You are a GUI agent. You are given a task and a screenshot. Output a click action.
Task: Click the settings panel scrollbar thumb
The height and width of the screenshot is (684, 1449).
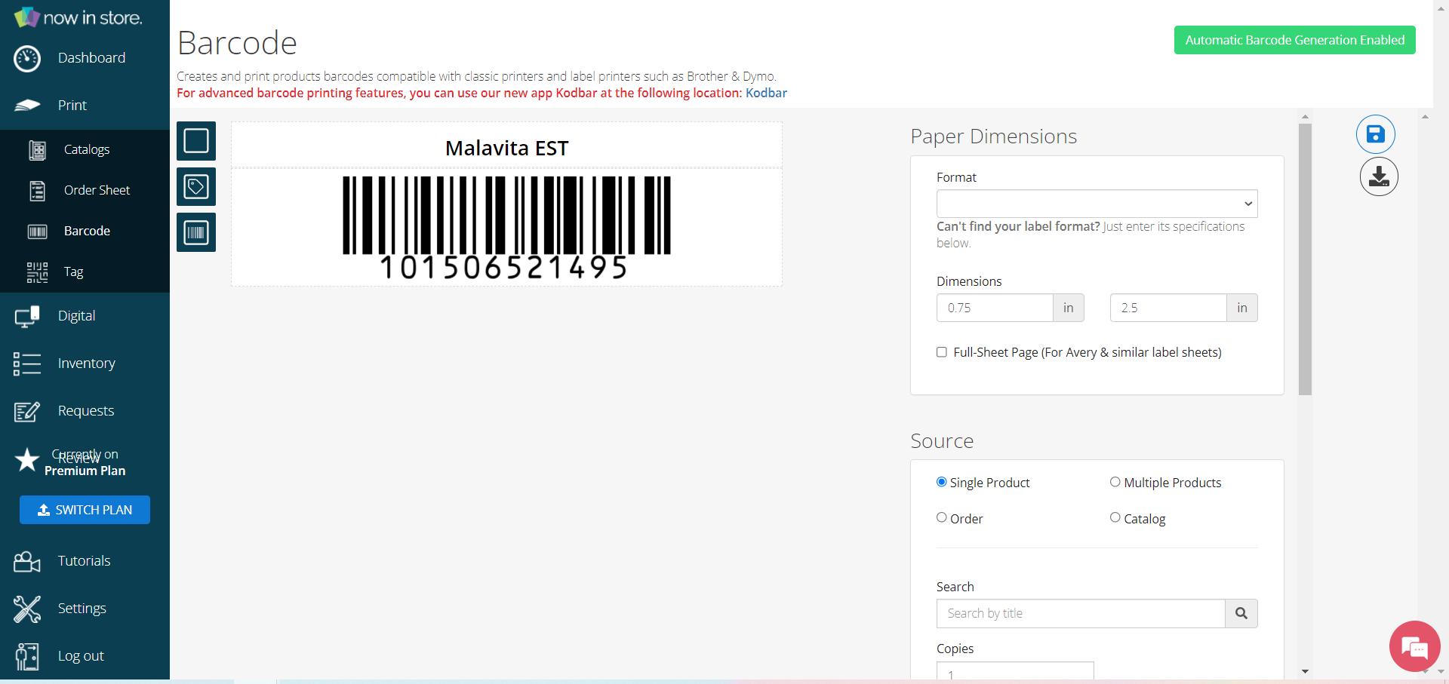pos(1305,259)
